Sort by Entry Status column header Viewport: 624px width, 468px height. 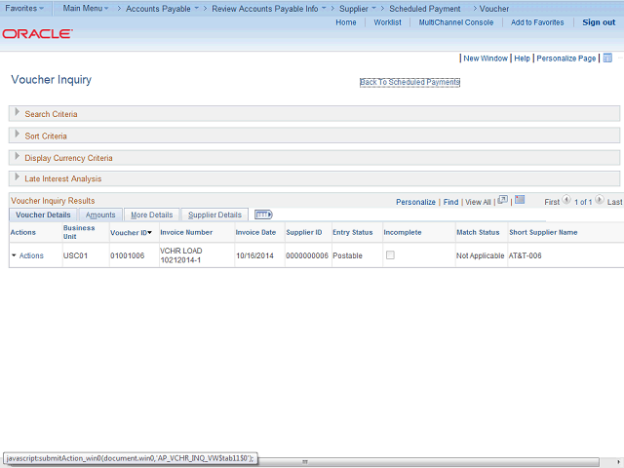tap(353, 232)
